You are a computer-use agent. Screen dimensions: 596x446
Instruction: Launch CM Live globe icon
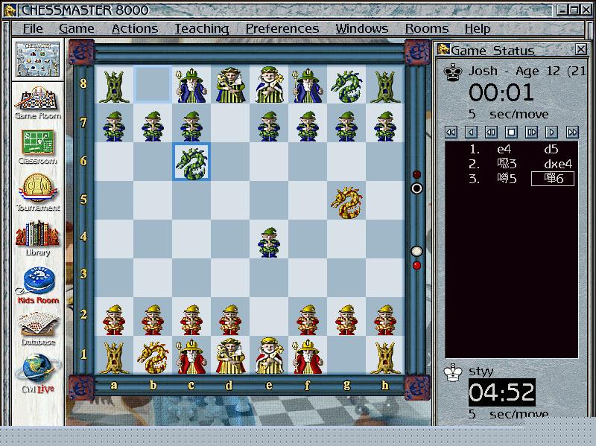click(38, 374)
